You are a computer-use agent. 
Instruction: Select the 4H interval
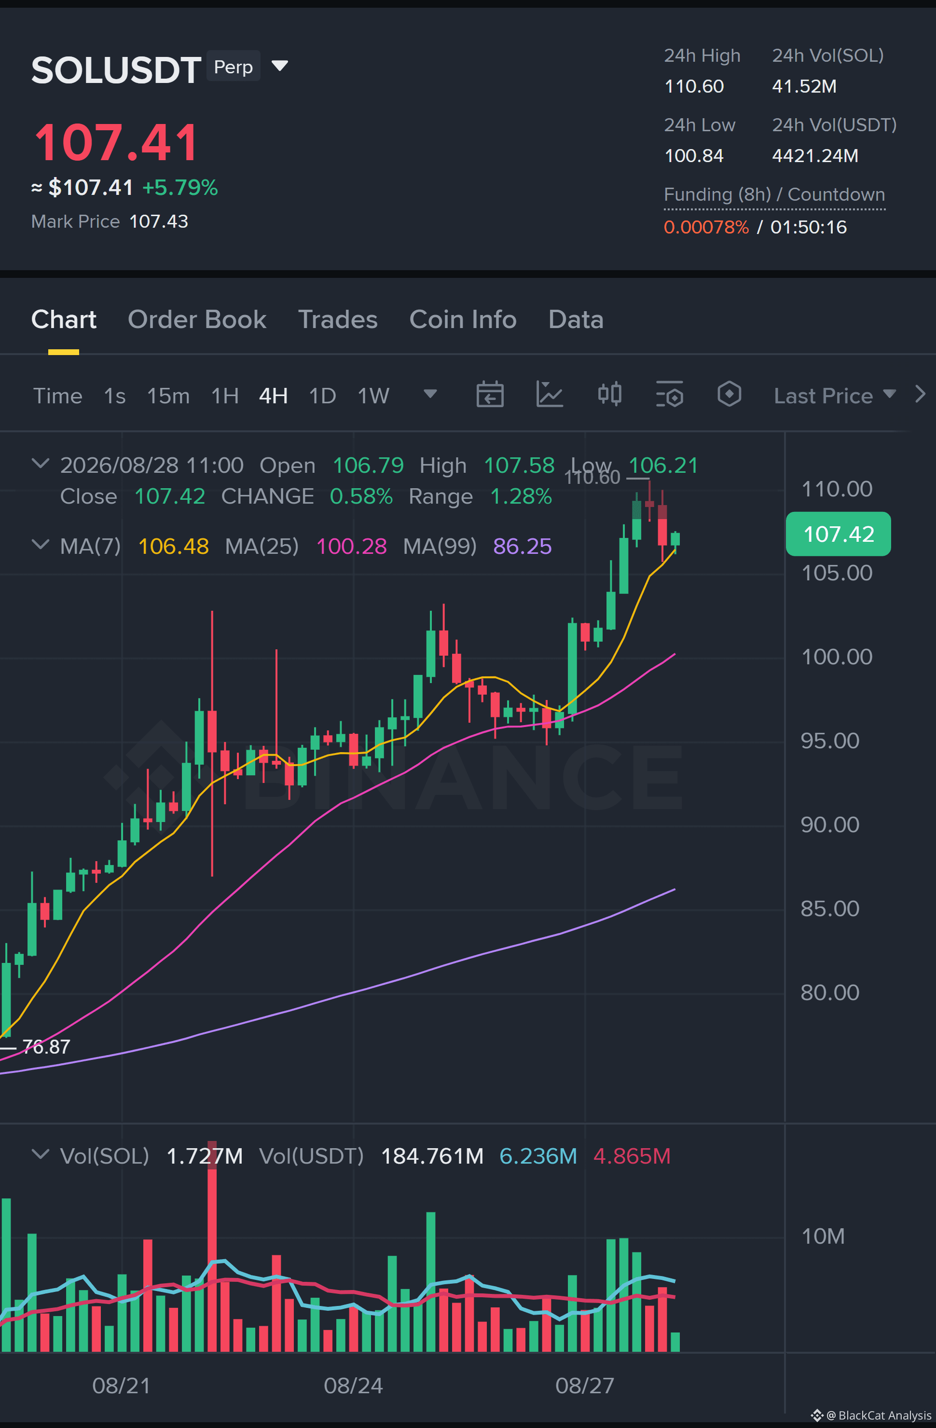click(274, 396)
